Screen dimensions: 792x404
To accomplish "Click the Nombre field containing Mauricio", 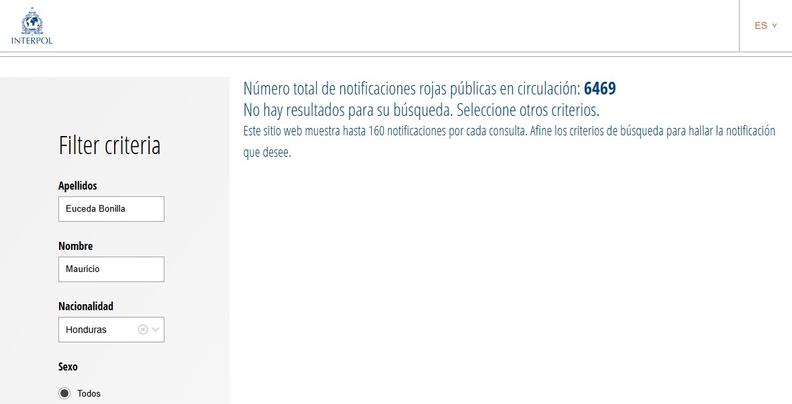I will [111, 269].
